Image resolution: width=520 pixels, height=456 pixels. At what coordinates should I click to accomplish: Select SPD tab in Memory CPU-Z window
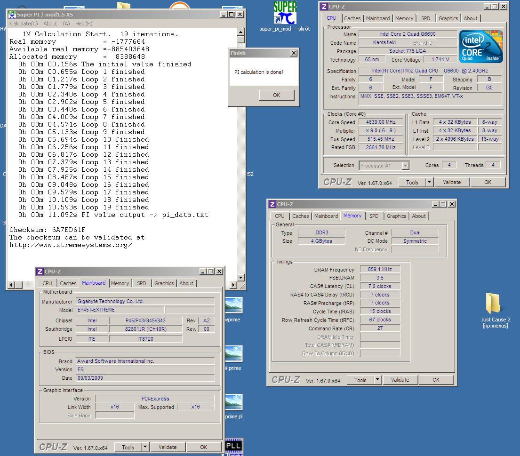374,216
